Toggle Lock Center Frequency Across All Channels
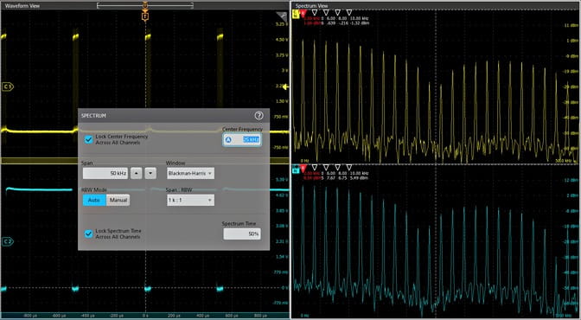 pos(88,139)
